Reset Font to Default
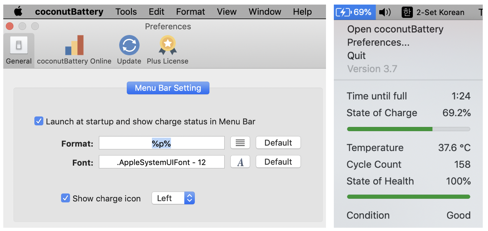 [x=278, y=162]
